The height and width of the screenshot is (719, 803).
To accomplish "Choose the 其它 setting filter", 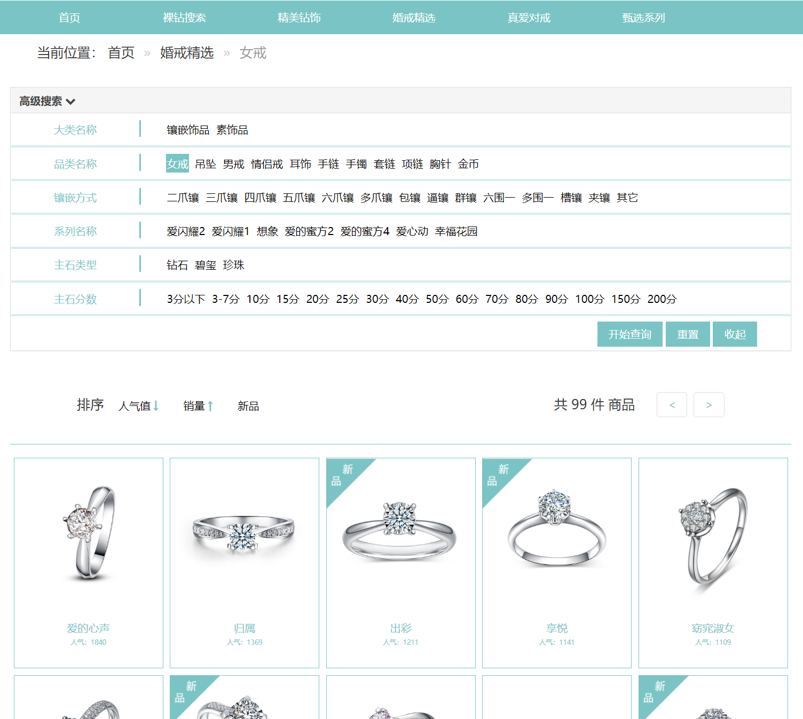I will tap(627, 198).
